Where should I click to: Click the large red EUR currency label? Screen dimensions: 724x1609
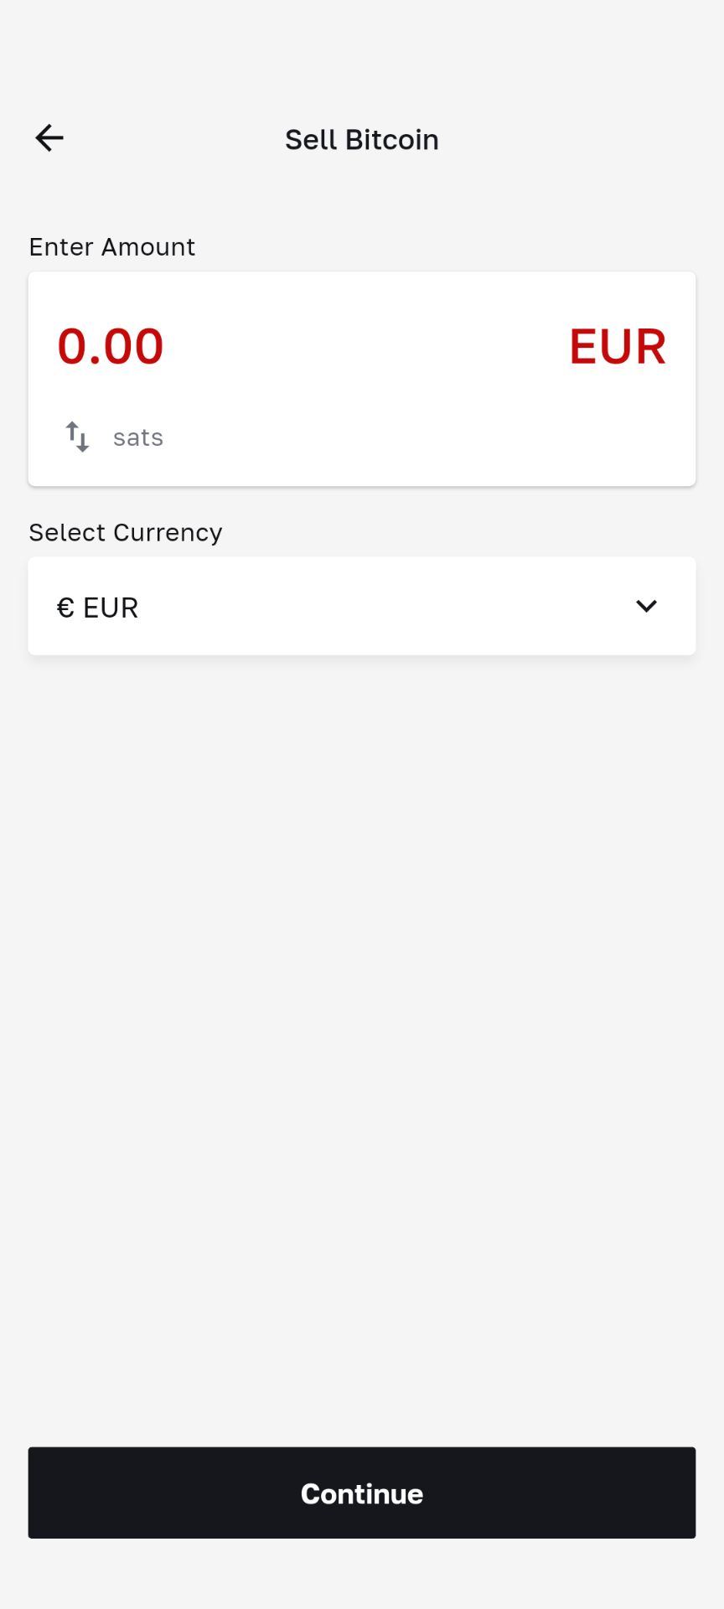point(618,346)
